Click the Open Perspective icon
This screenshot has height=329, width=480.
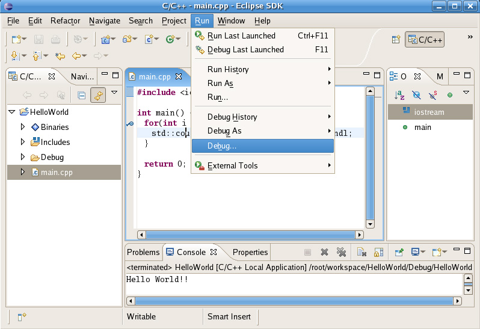396,40
